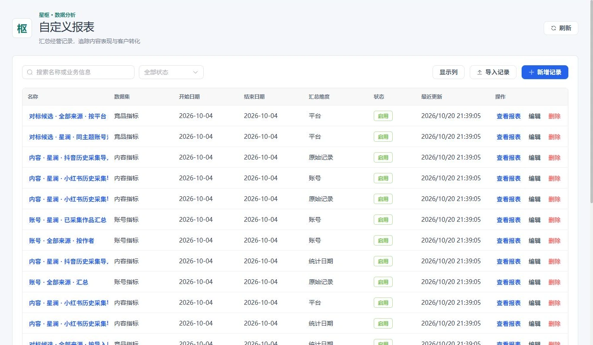Edit the 账号 · 星澜 · 已采集作品汇总 row
This screenshot has width=593, height=345.
(535, 220)
